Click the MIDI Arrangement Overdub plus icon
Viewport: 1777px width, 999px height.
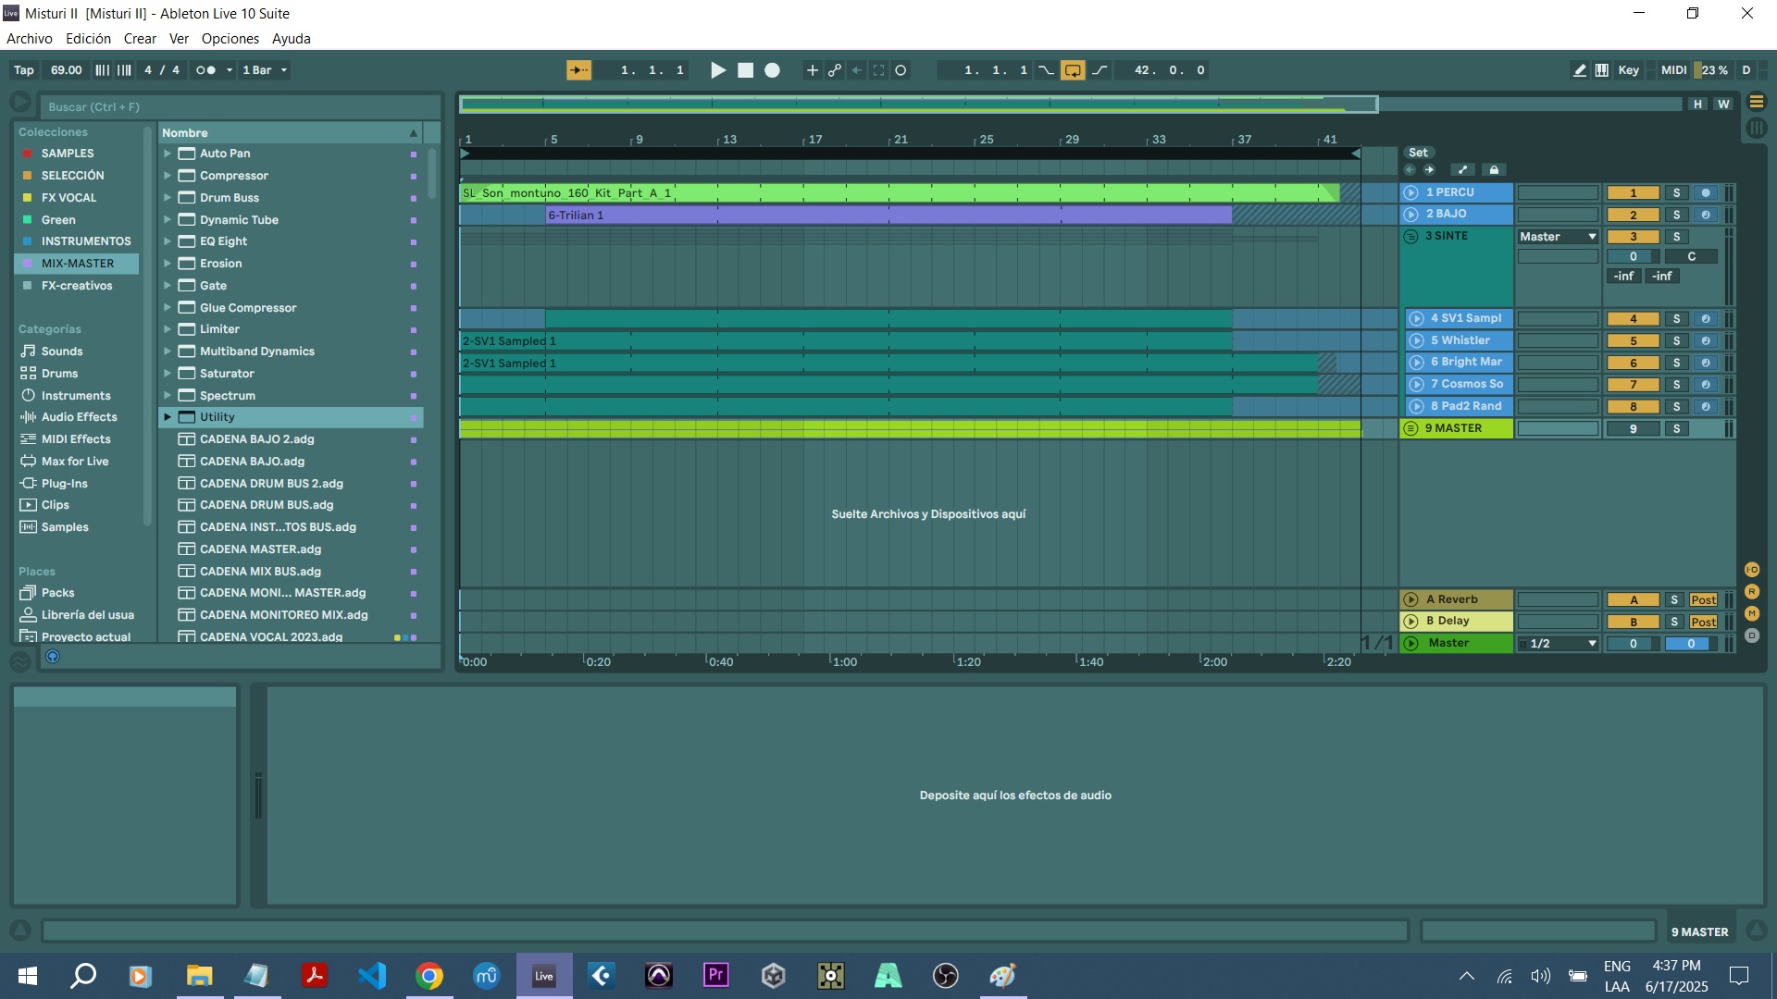click(x=812, y=70)
